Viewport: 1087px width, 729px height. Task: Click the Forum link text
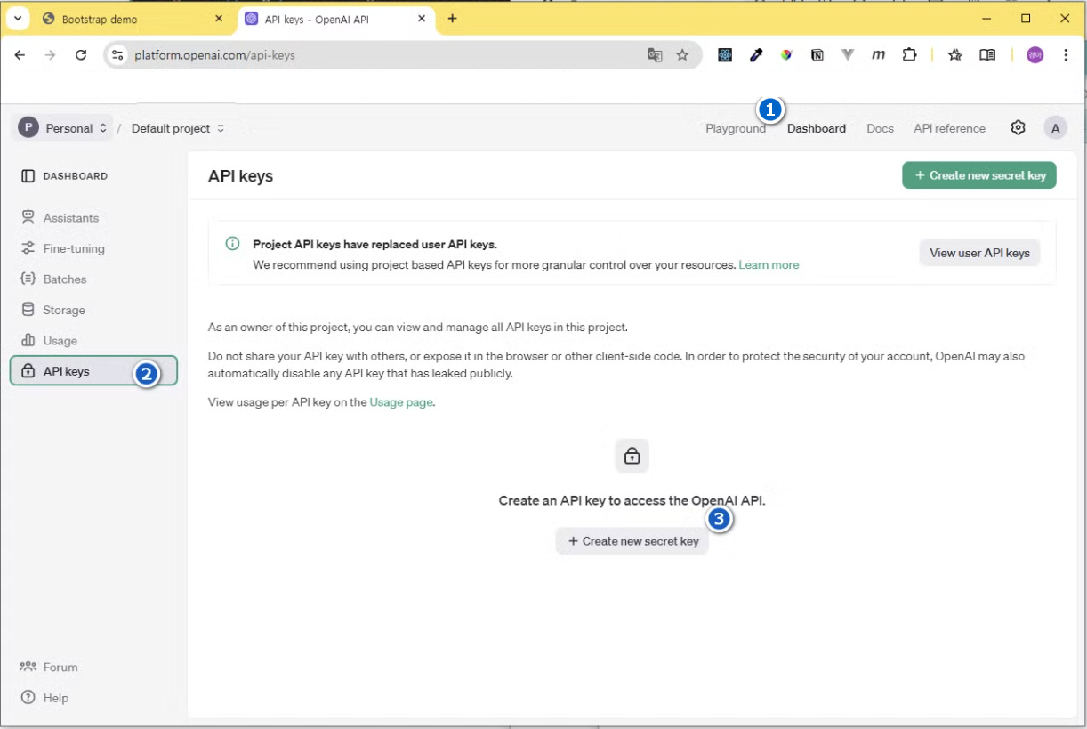tap(60, 667)
